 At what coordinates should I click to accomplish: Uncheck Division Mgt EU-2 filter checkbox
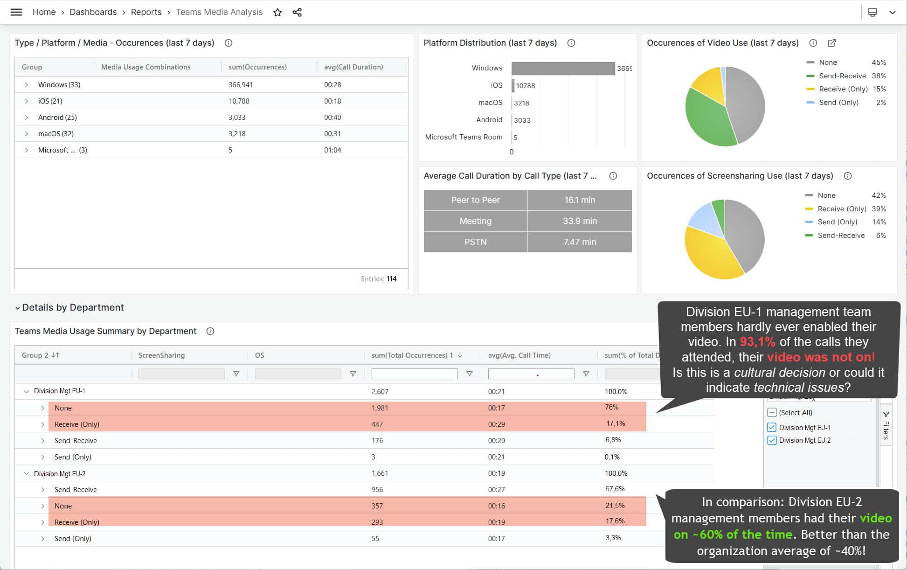[772, 440]
